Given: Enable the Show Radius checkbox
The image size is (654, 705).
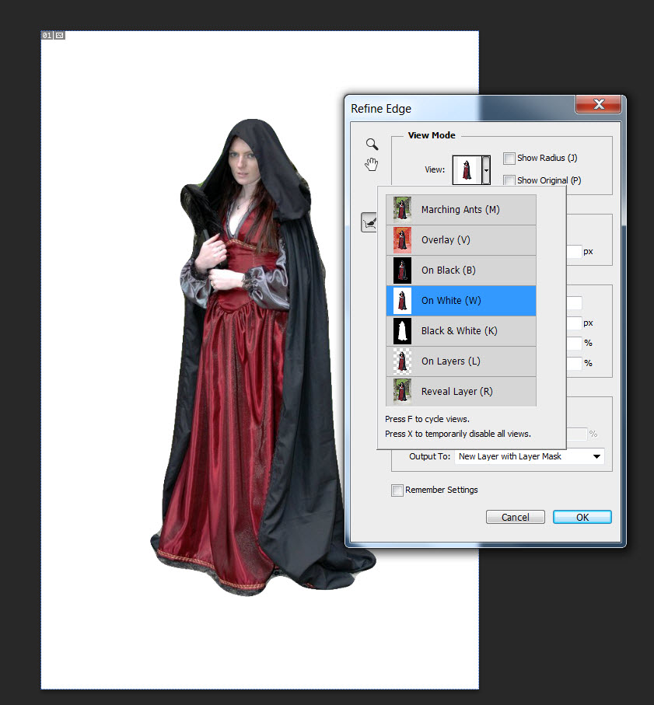Looking at the screenshot, I should click(x=509, y=159).
